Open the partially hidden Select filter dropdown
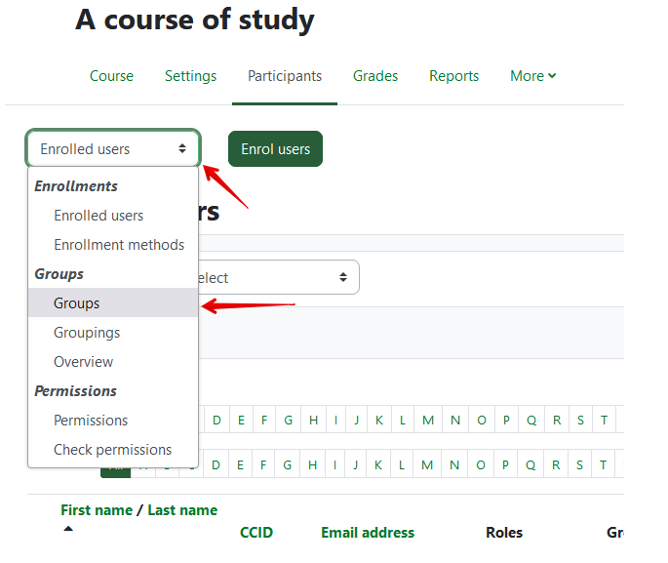The image size is (668, 563). tap(278, 278)
